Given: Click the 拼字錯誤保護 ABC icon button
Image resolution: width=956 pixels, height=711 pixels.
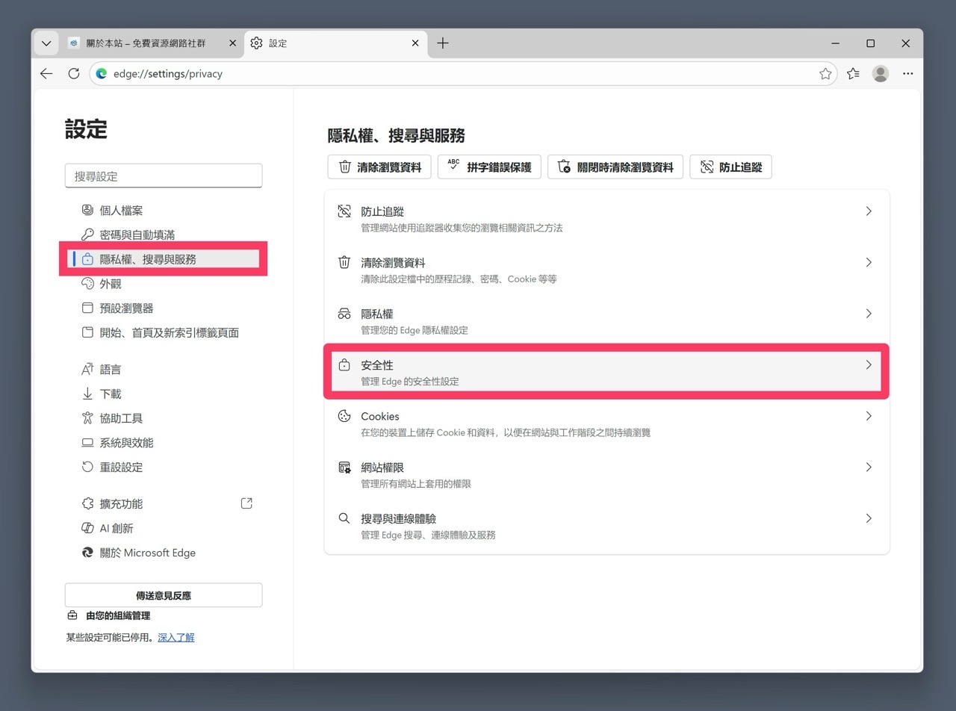Looking at the screenshot, I should tap(489, 167).
